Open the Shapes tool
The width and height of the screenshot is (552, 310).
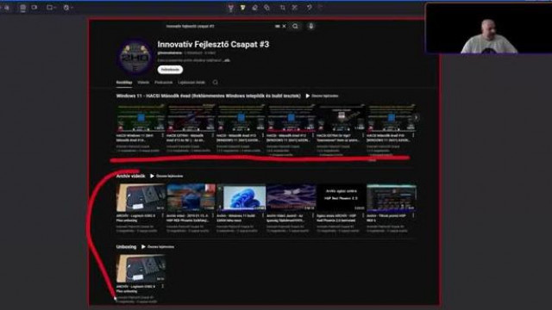coord(267,8)
